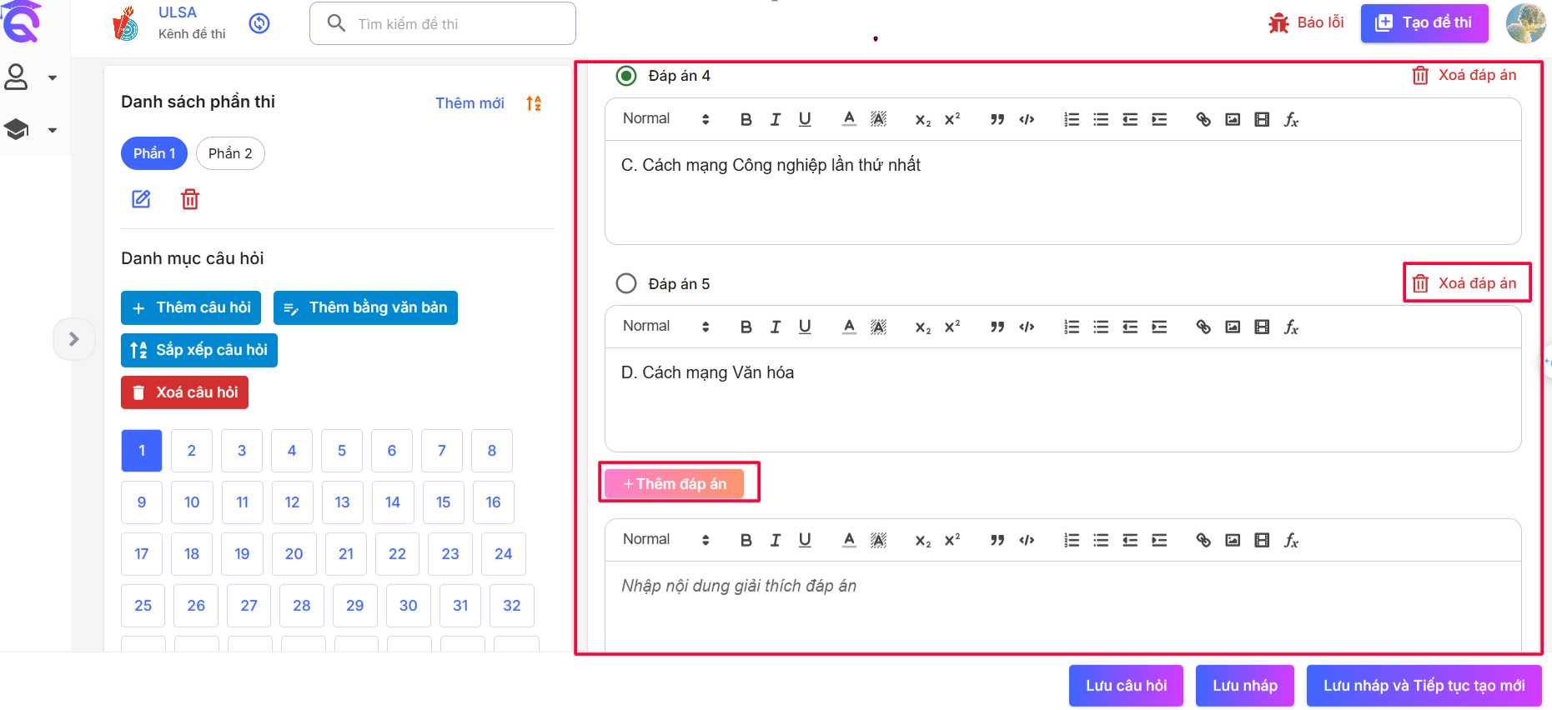The image size is (1552, 710).
Task: Click Lưu nháp button
Action: (x=1245, y=686)
